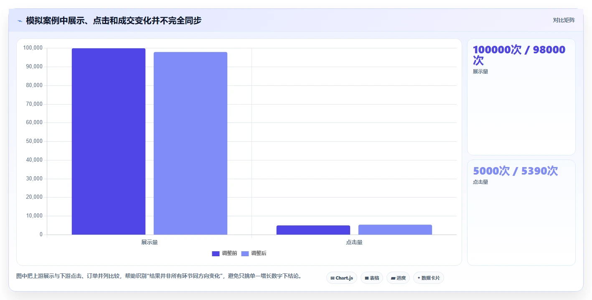Click the 5000次 / 5390次 card value
Screen dimensions: 592x300
tap(516, 171)
